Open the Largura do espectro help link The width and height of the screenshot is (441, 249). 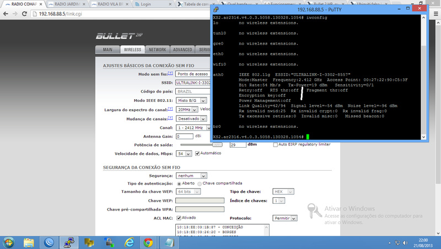170,109
